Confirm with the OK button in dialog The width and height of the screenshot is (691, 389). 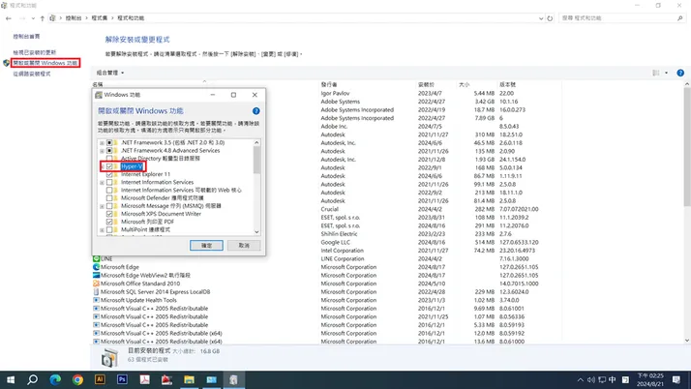point(206,246)
